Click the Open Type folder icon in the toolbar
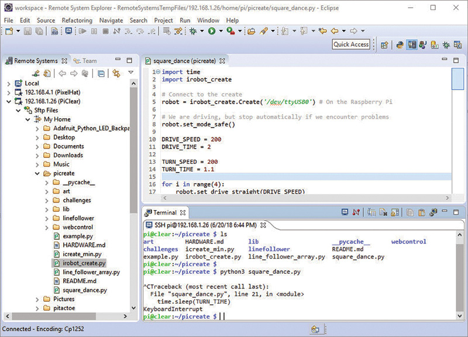 point(252,31)
